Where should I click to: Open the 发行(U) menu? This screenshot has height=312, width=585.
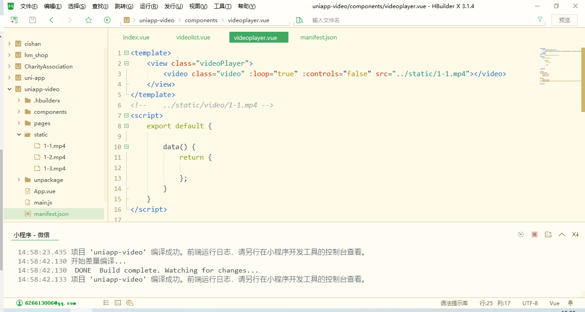coord(174,6)
